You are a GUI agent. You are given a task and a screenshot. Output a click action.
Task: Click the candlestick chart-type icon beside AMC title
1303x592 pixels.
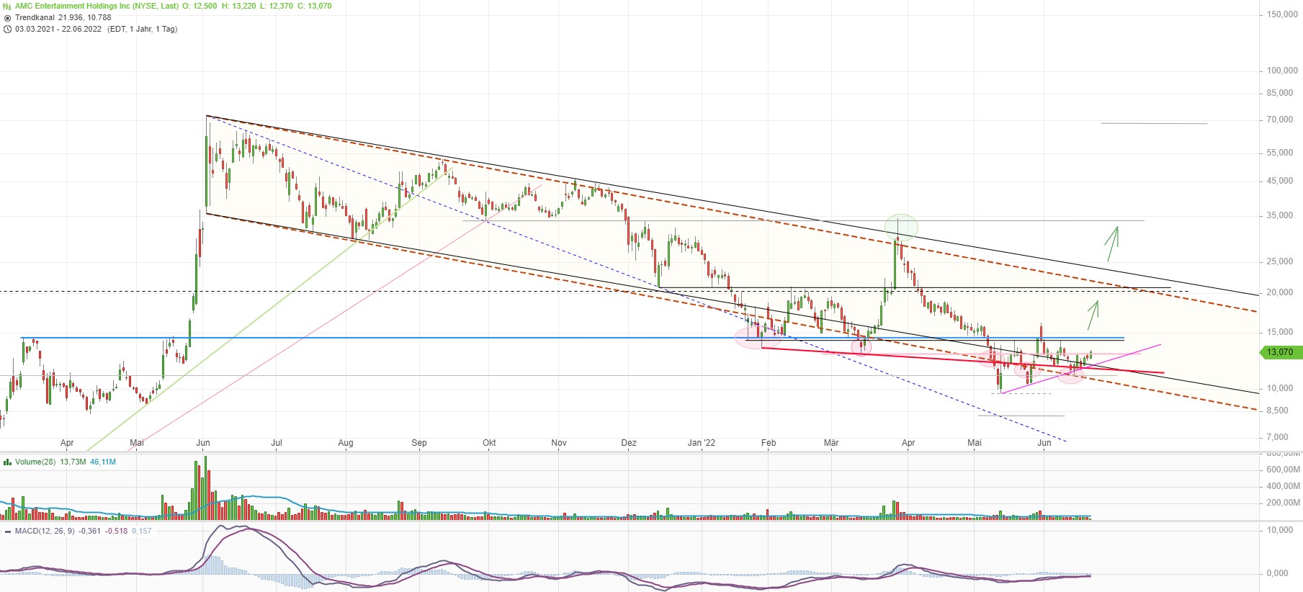tap(7, 6)
